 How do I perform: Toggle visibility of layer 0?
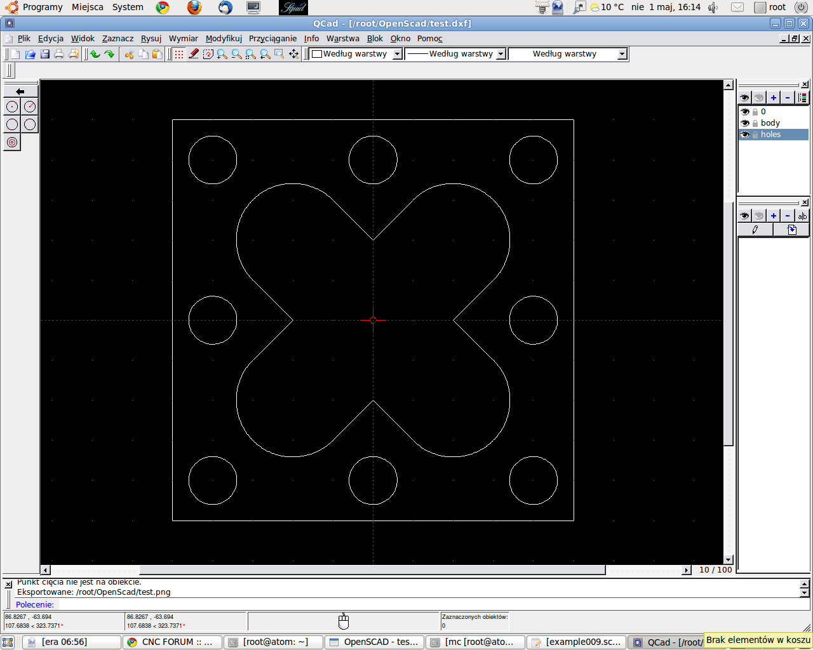745,112
